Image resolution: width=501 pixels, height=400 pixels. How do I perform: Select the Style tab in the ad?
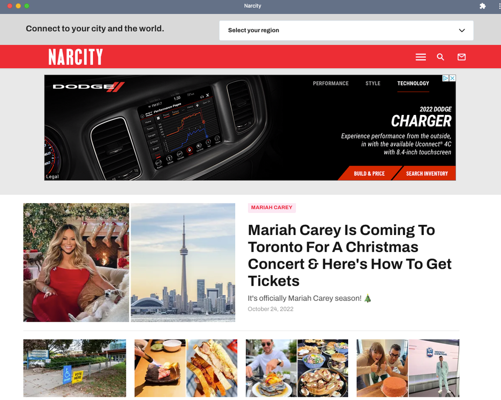[x=373, y=83]
